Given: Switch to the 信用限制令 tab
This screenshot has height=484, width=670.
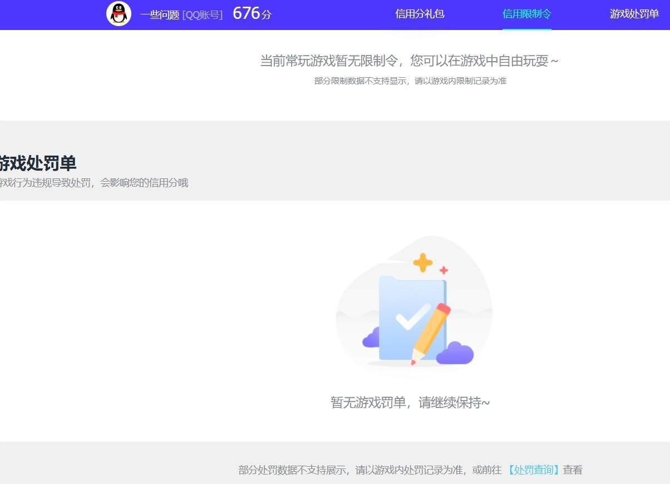Looking at the screenshot, I should click(x=526, y=14).
